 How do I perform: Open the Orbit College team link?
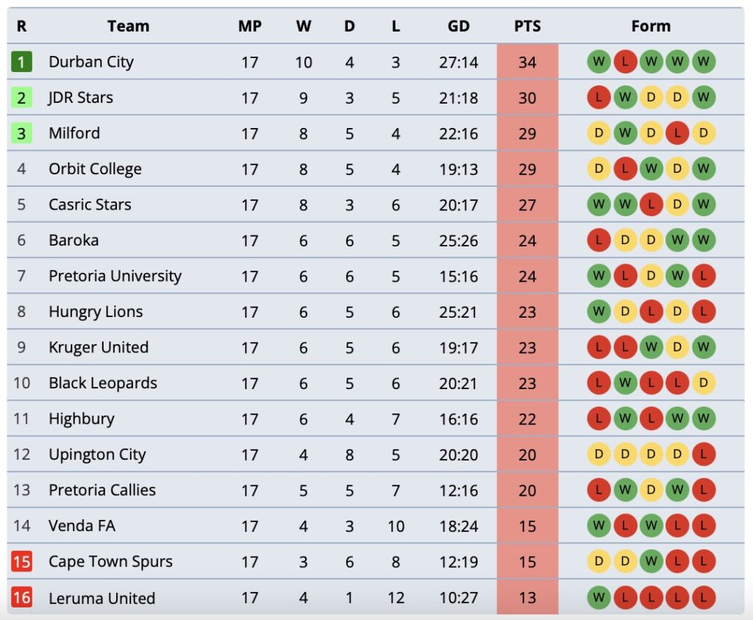coord(95,169)
